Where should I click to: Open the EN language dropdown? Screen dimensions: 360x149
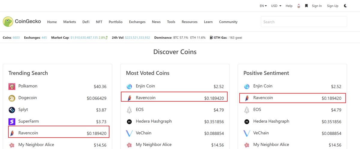pyautogui.click(x=263, y=6)
